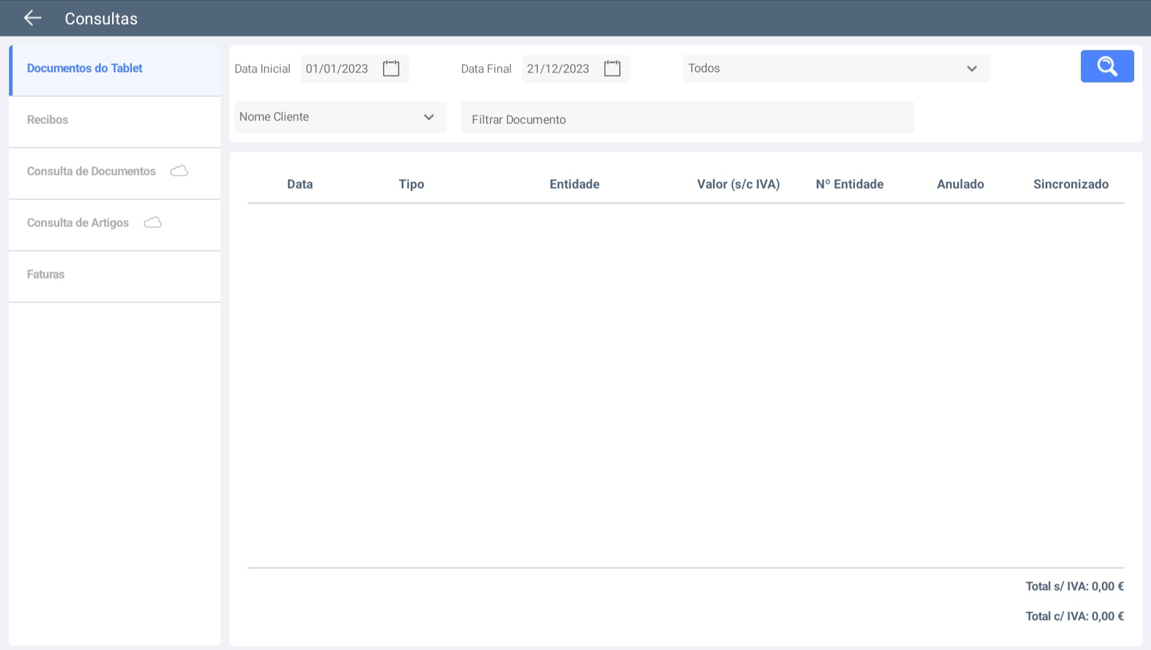This screenshot has height=650, width=1151.
Task: Expand the Nome Cliente dropdown
Action: pyautogui.click(x=340, y=117)
